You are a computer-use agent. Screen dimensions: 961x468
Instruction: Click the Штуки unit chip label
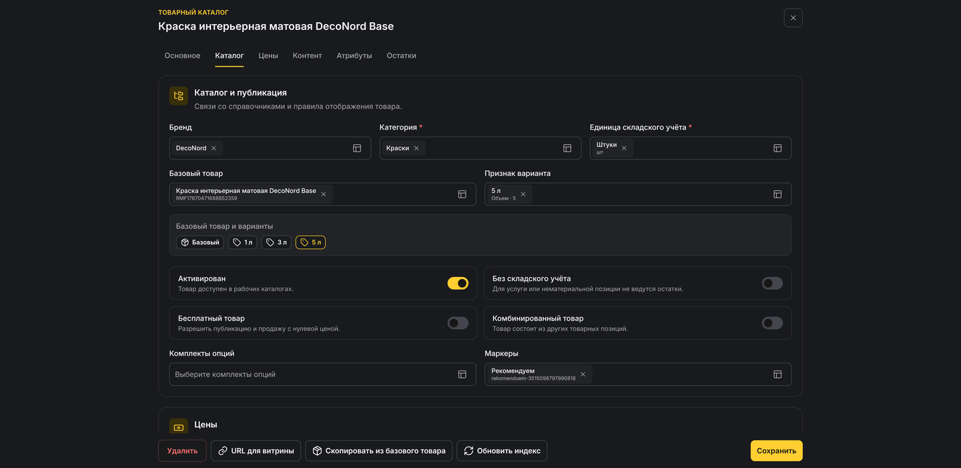(607, 144)
